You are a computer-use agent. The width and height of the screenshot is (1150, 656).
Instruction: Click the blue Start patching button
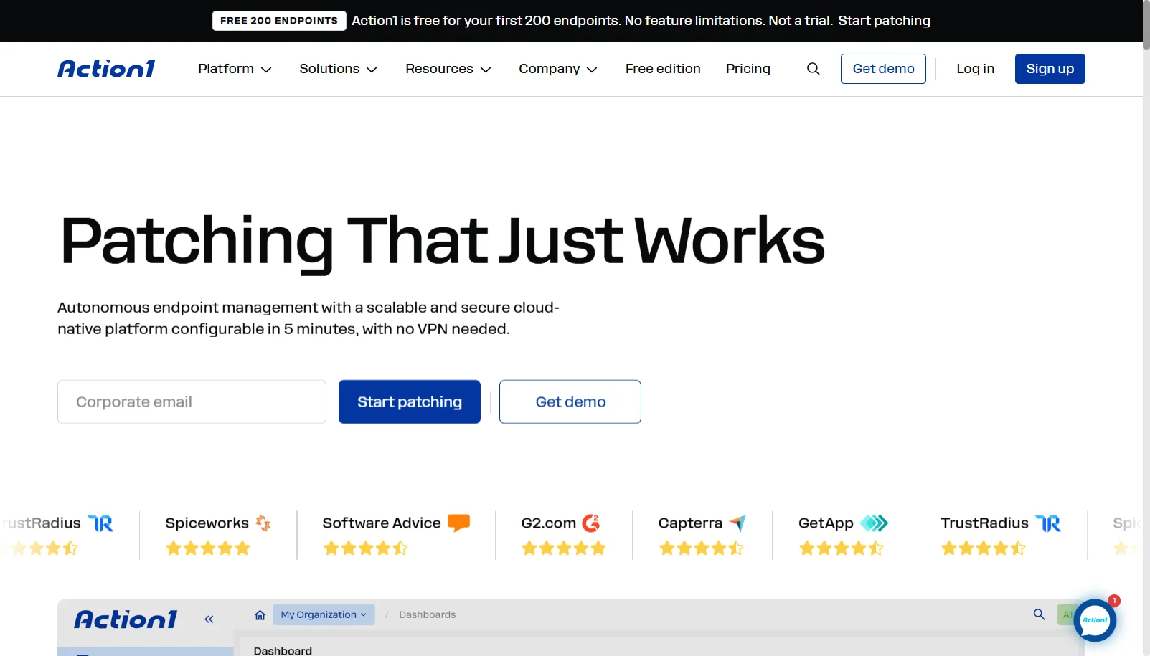[x=410, y=402]
